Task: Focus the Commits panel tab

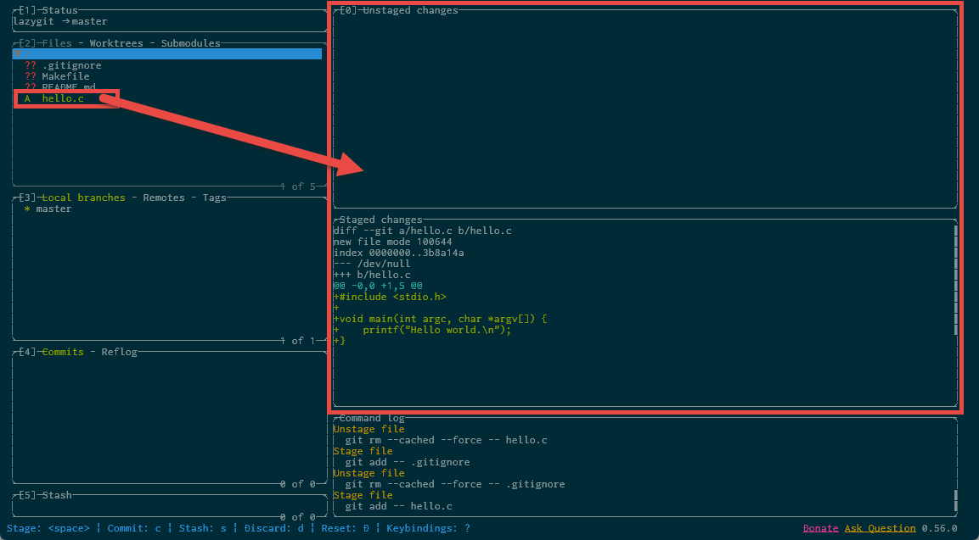Action: point(62,352)
